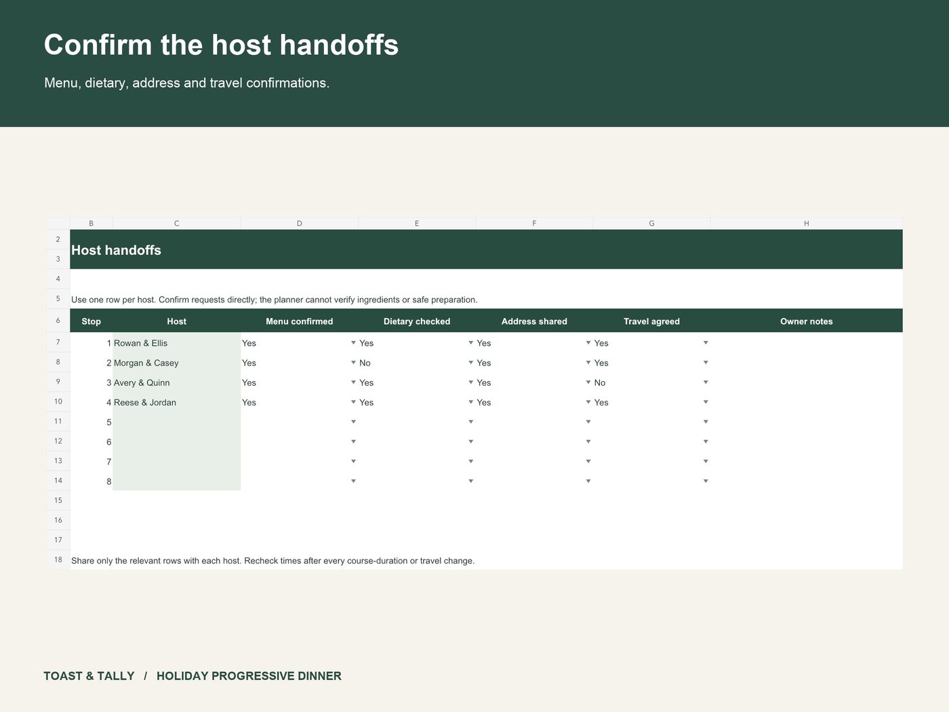949x712 pixels.
Task: Open Menu confirmed dropdown in stop 5 row
Action: point(353,422)
